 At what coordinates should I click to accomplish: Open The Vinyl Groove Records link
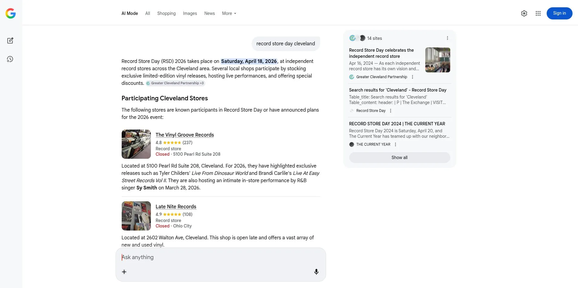click(185, 135)
